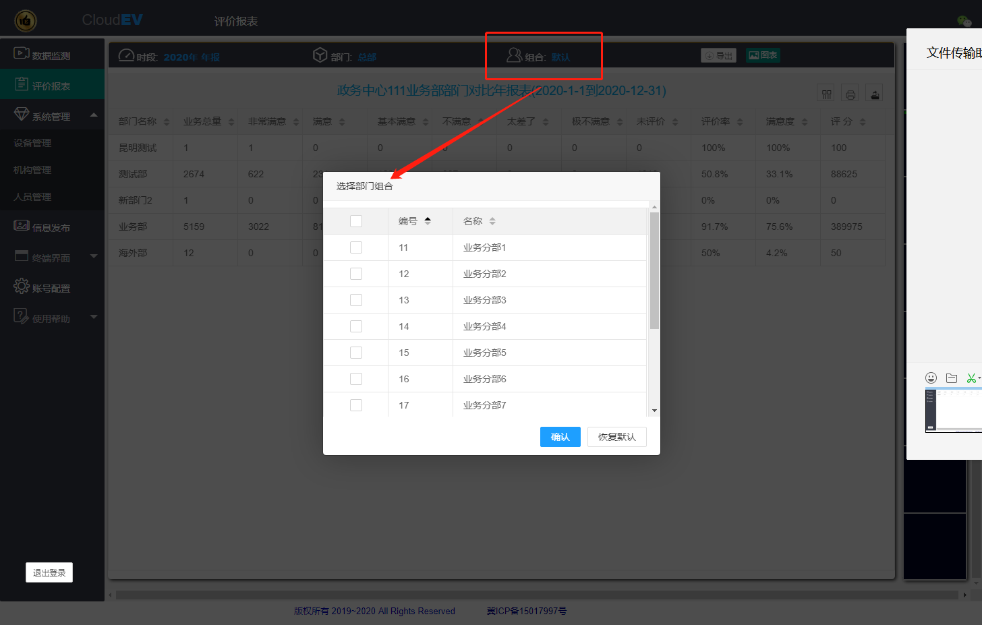The image size is (982, 625).
Task: Open 设备管理 in sidebar
Action: click(32, 143)
